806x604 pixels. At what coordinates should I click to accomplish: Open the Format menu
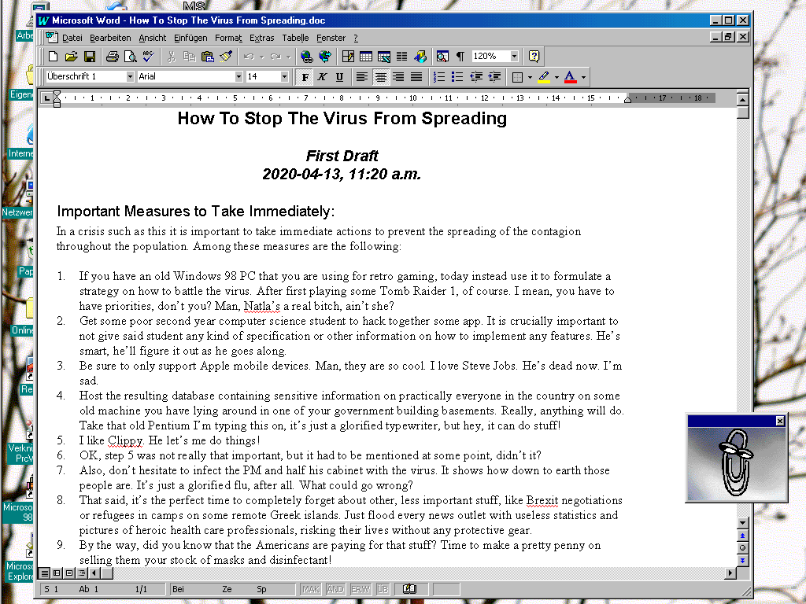pos(228,38)
